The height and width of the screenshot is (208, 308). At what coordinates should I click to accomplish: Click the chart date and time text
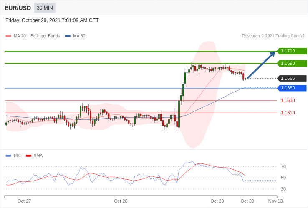coord(52,20)
